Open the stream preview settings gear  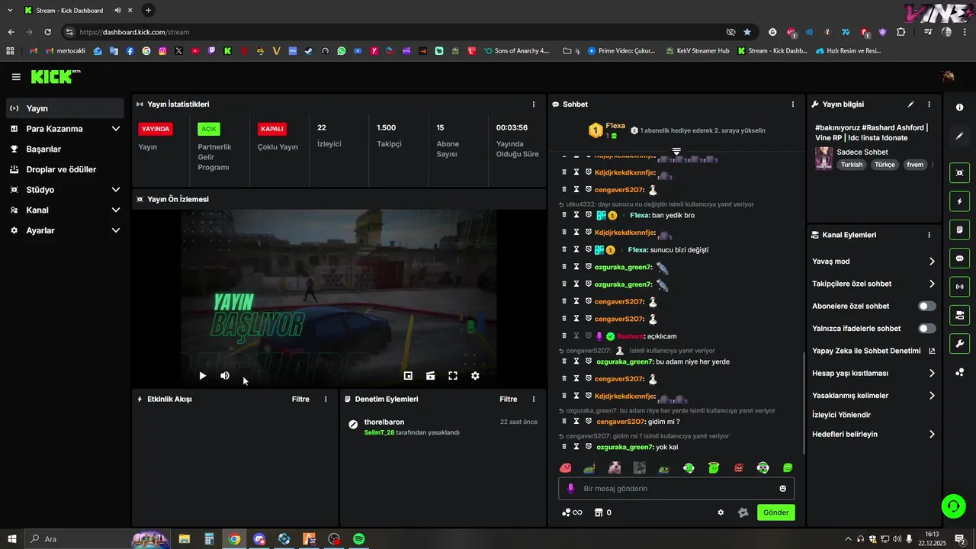(475, 376)
